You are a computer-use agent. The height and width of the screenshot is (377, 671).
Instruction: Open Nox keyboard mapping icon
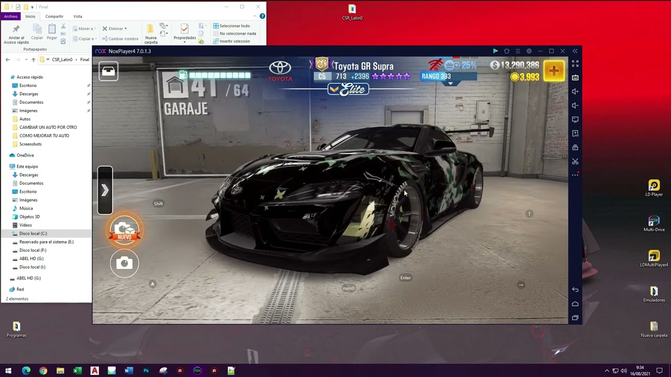coord(575,77)
